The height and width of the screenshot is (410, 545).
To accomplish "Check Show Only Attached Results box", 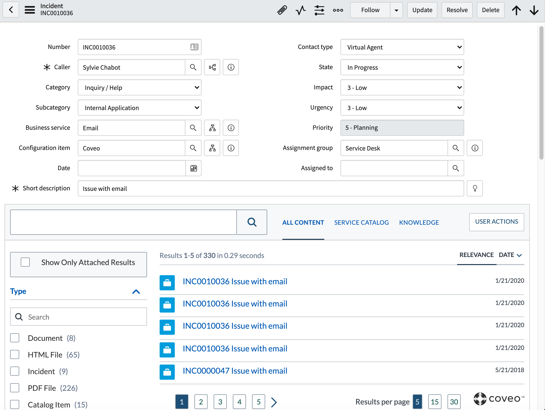I will click(25, 262).
